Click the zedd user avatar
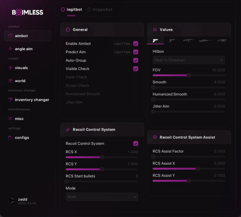 12,201
